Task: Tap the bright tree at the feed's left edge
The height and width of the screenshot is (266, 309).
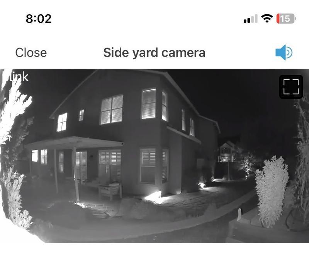Action: 14,146
